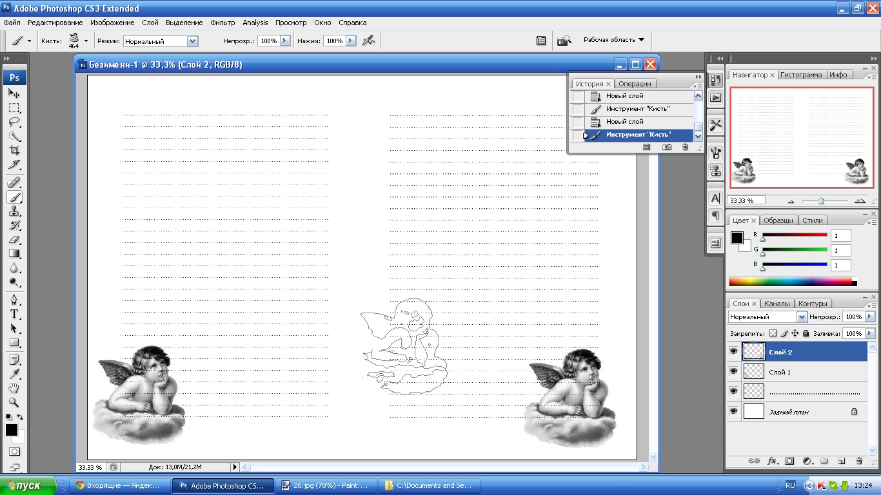Toggle lock all for layer
Image resolution: width=881 pixels, height=495 pixels.
tap(806, 333)
